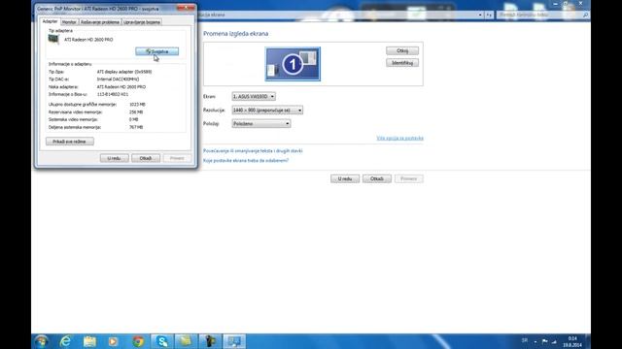Viewport: 622px width, 349px height.
Task: Open link Povećavanje ili smanjivanje teksta
Action: [253, 151]
